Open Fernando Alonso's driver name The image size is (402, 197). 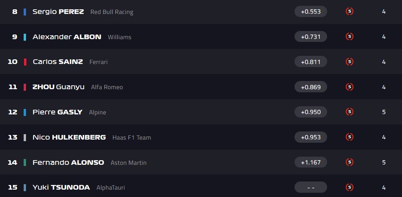click(x=68, y=162)
